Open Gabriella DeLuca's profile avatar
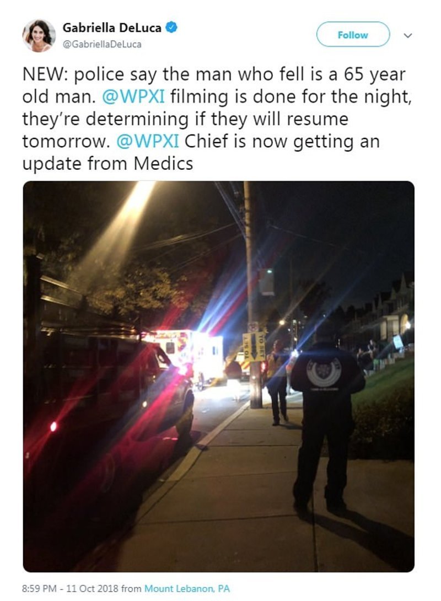Screen dimensions: 441x601 tap(39, 35)
